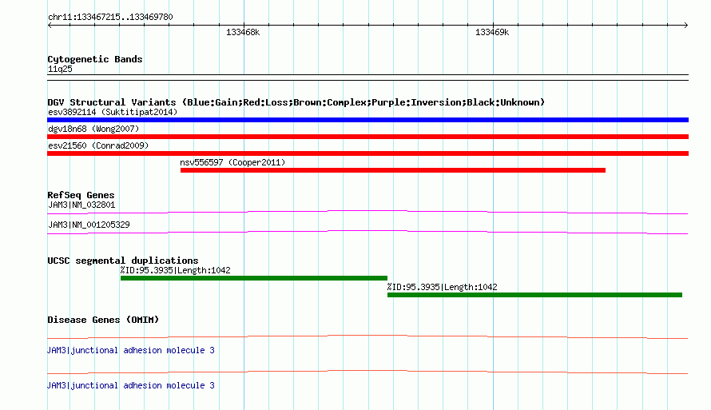
Task: Click the 11q25 cytogenetic band label
Action: point(60,69)
